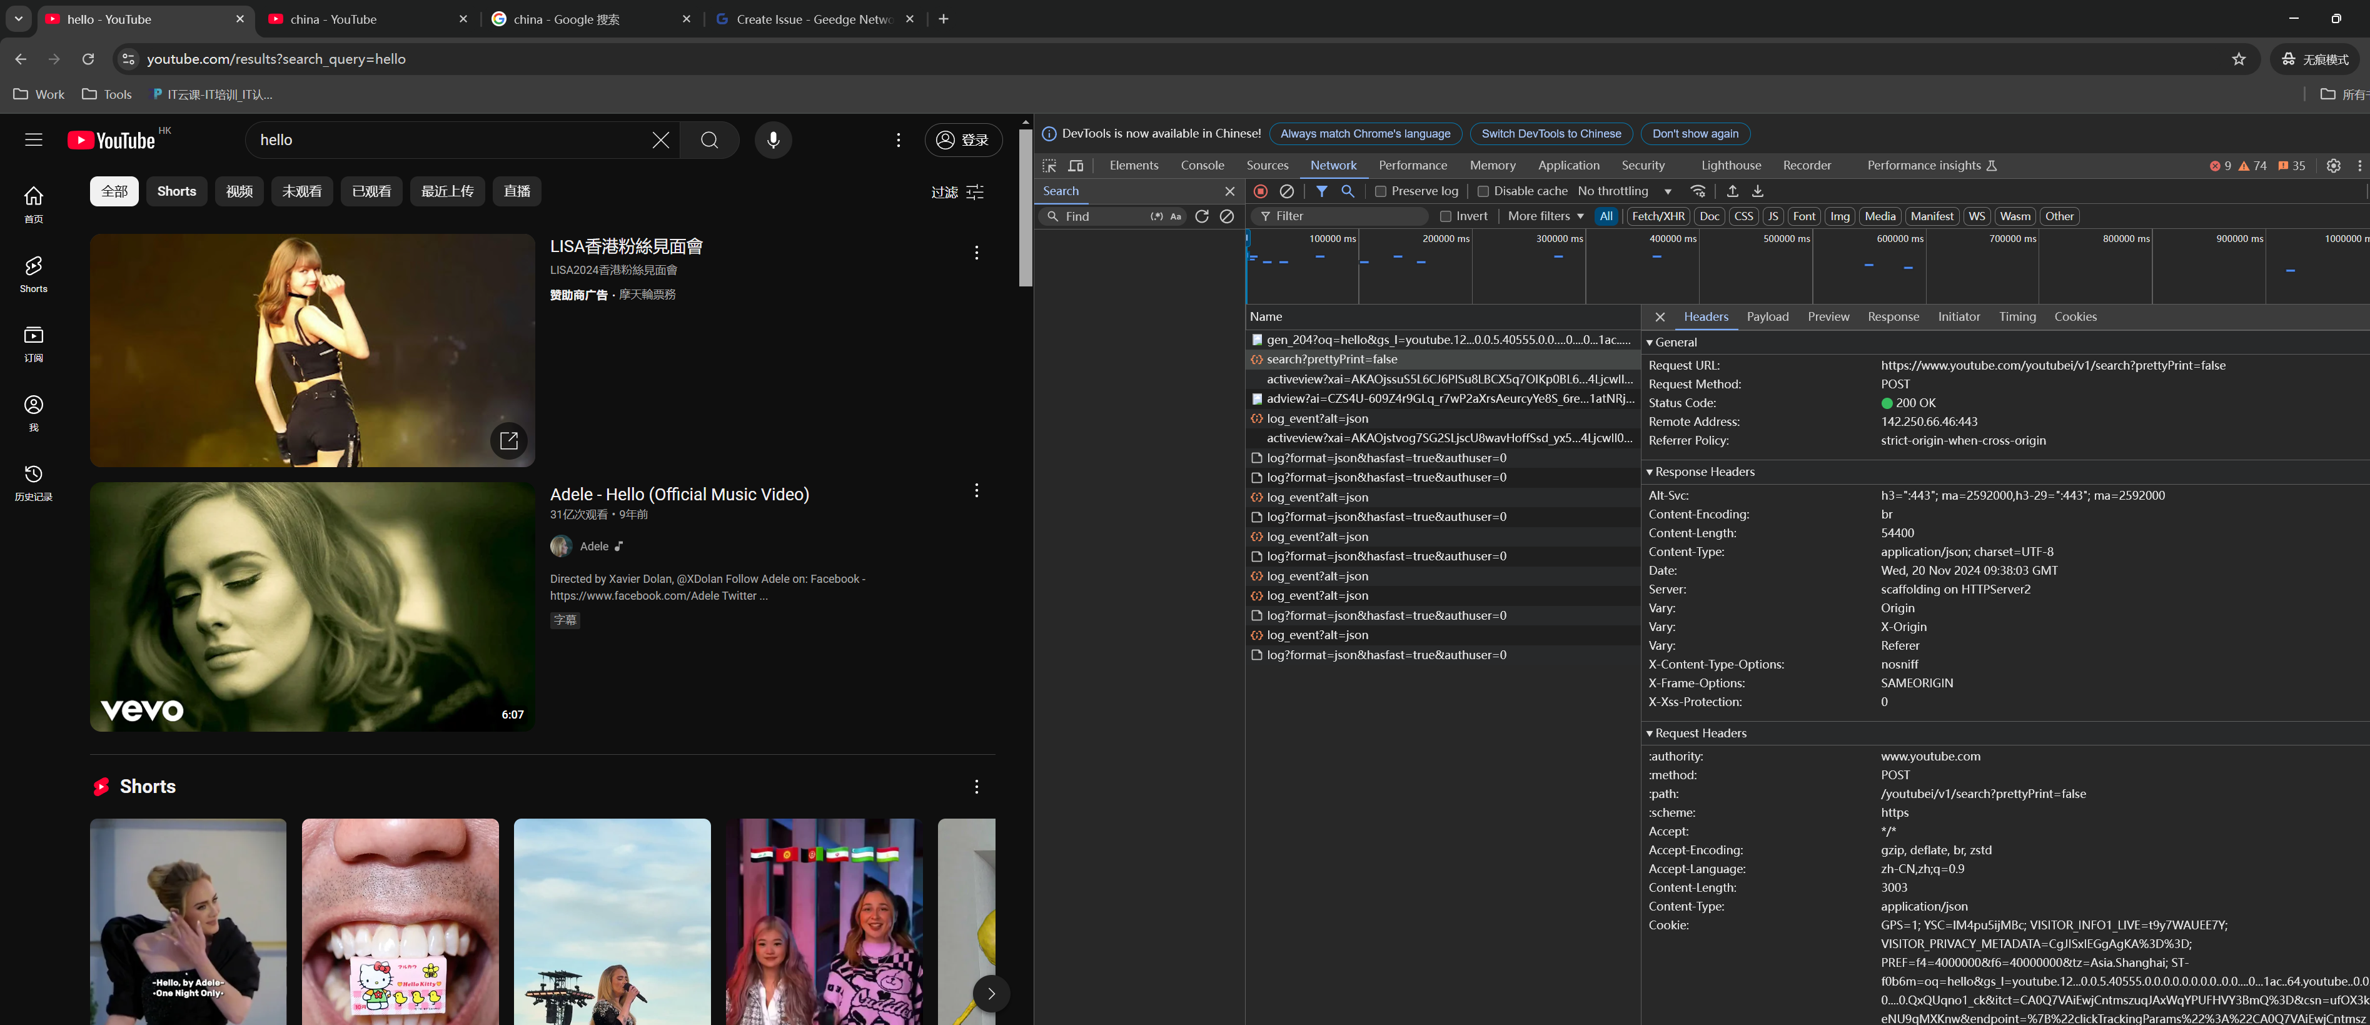This screenshot has height=1025, width=2370.
Task: Toggle the device toolbar icon
Action: pyautogui.click(x=1076, y=166)
